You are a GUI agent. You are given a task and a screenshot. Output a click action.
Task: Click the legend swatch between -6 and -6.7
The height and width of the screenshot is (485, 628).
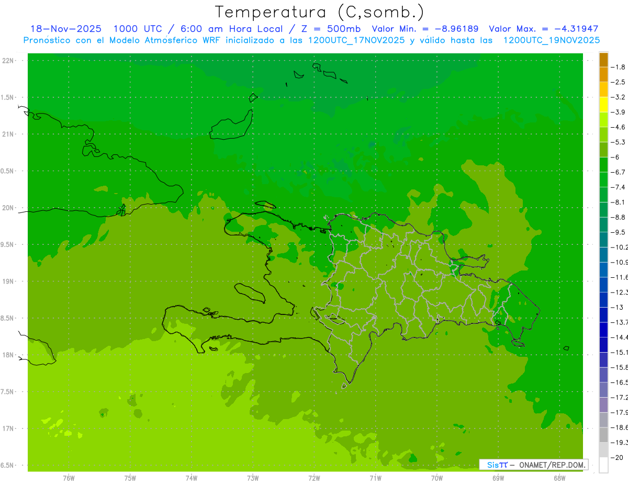point(603,164)
